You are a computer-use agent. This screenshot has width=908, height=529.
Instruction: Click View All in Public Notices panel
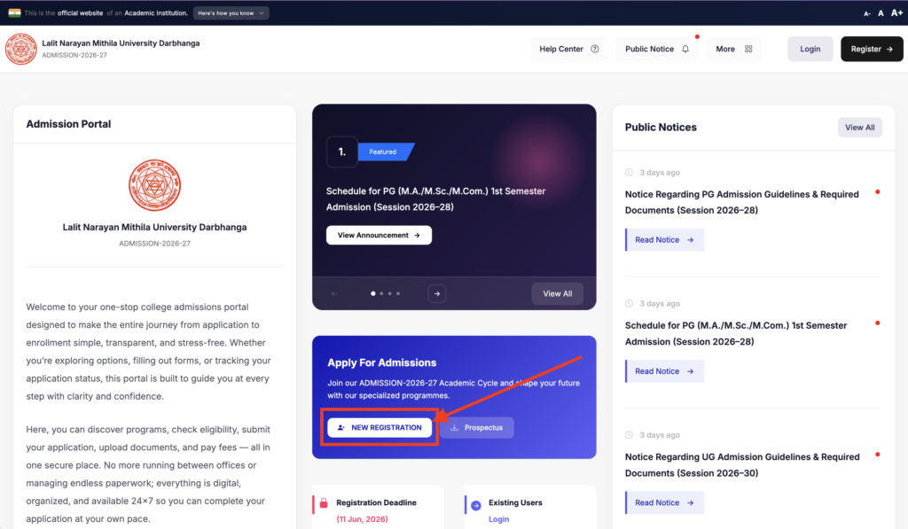click(x=859, y=128)
